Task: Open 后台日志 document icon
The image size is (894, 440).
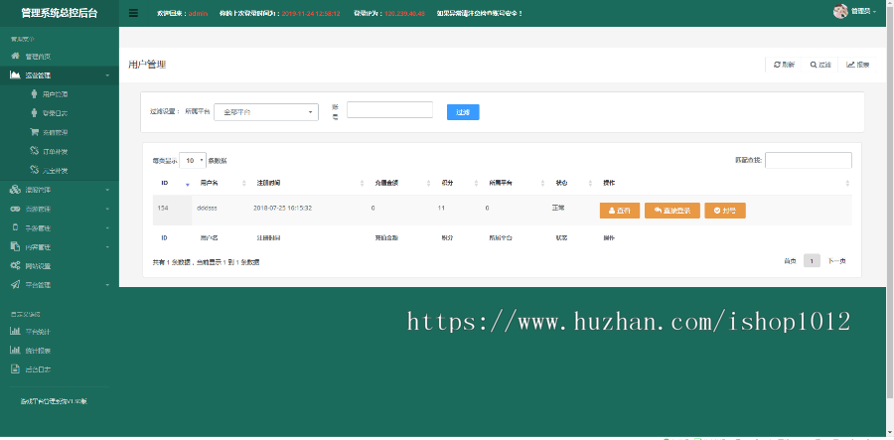Action: coord(15,368)
